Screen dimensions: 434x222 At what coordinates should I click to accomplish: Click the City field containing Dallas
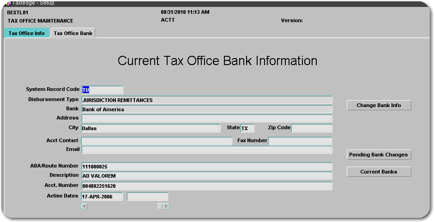[151, 128]
